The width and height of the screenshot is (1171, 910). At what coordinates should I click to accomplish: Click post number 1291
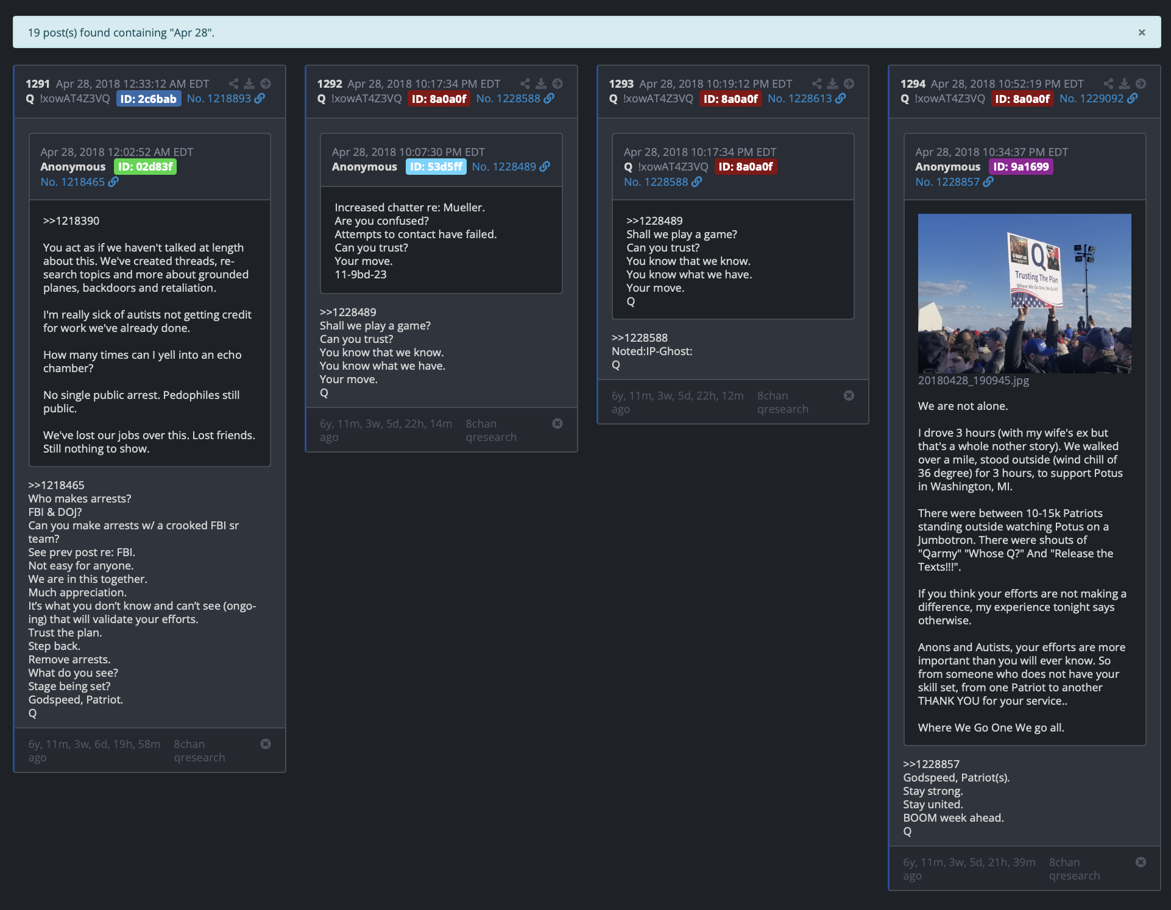coord(38,84)
